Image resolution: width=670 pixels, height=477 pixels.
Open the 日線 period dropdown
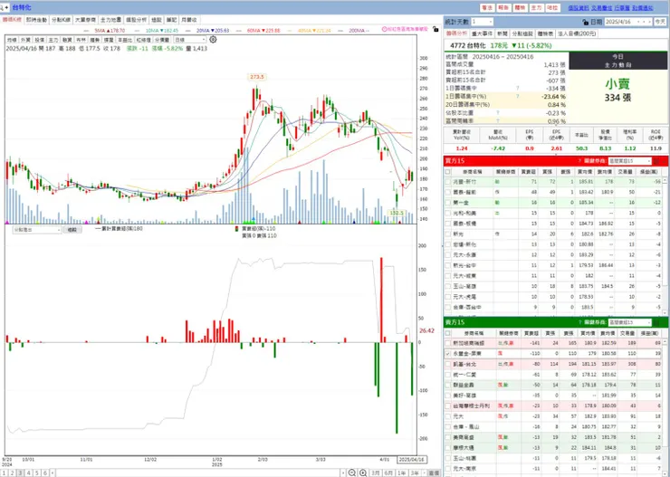coord(190,40)
